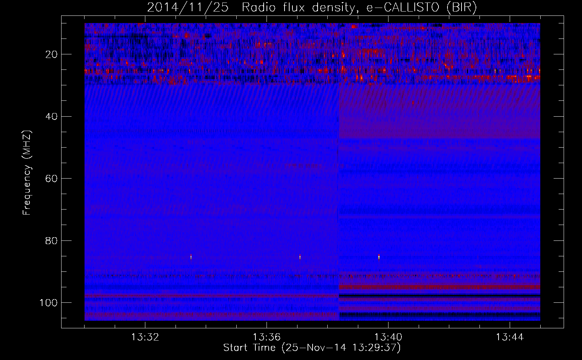Image resolution: width=582 pixels, height=360 pixels.
Task: Click the 13:32 time tick label
Action: [x=145, y=337]
